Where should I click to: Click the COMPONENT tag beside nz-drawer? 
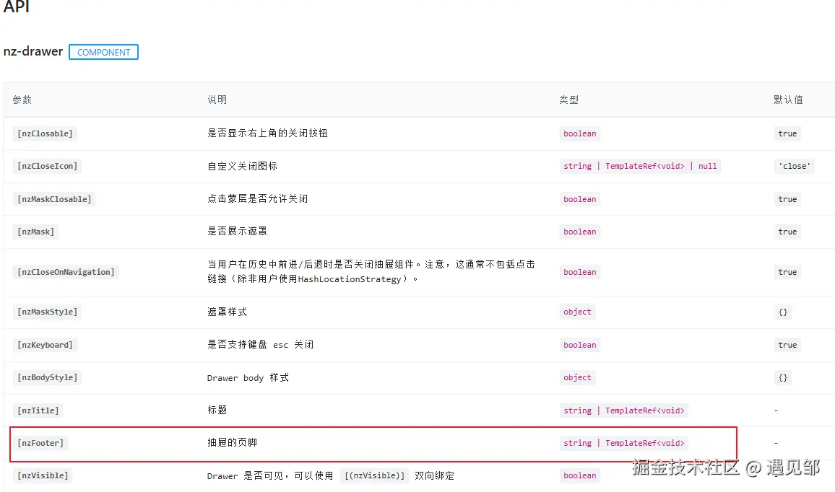pyautogui.click(x=103, y=52)
